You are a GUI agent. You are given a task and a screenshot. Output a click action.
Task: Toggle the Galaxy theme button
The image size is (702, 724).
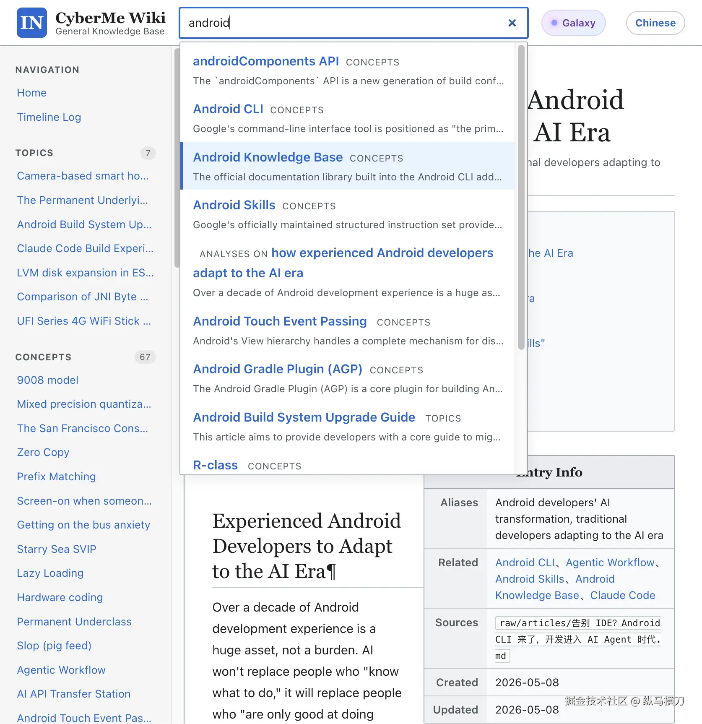point(573,23)
